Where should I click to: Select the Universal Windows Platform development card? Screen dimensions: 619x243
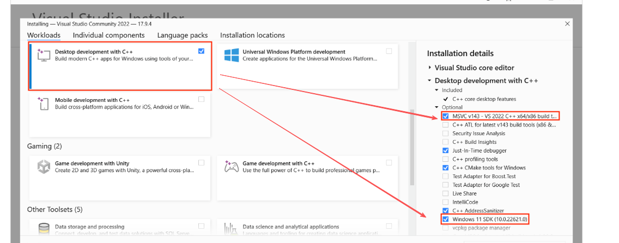pos(307,66)
